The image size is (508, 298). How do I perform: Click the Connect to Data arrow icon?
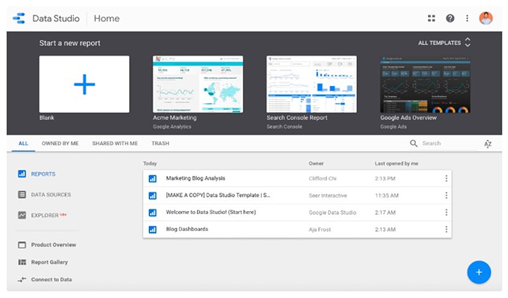coord(22,279)
